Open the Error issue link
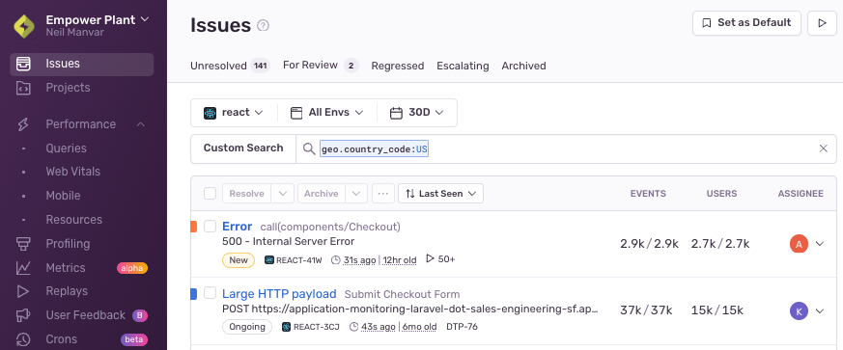843x350 pixels. [x=238, y=226]
